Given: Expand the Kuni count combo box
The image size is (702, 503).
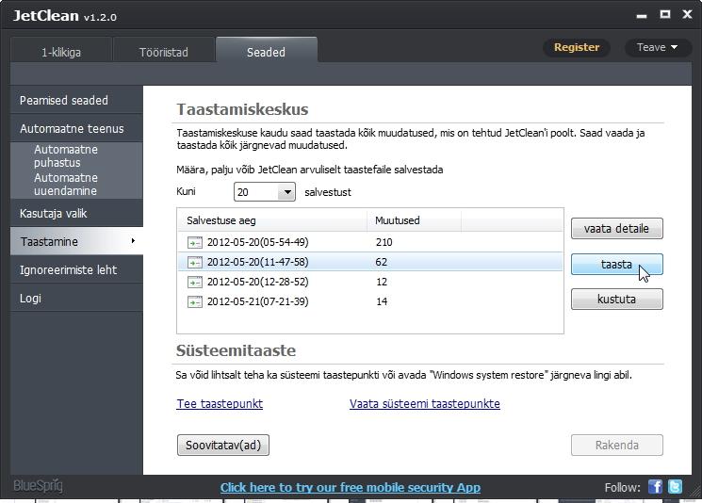Looking at the screenshot, I should click(x=286, y=192).
